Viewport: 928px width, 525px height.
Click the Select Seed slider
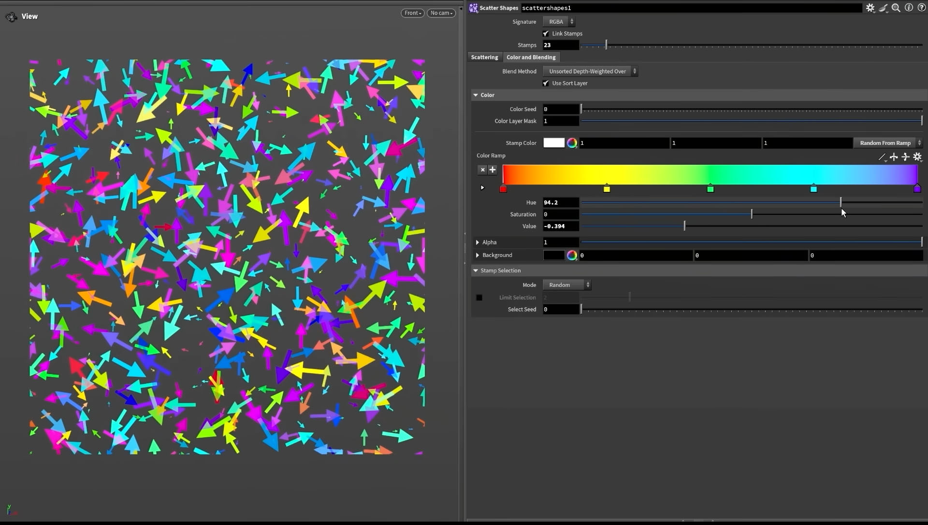[x=752, y=309]
